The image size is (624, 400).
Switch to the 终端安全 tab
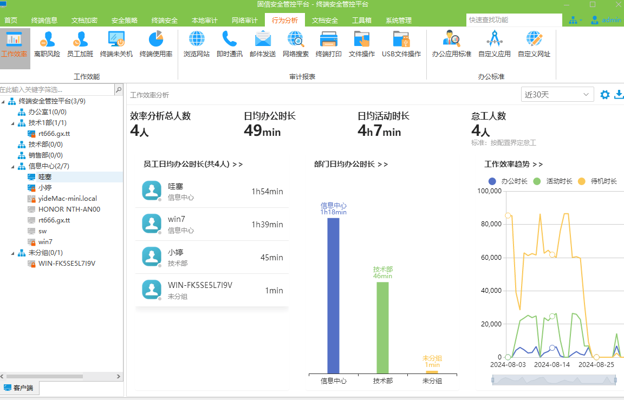point(164,20)
